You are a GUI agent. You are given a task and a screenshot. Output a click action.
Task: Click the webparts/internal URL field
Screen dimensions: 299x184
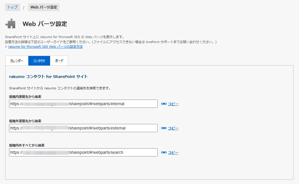(x=83, y=104)
